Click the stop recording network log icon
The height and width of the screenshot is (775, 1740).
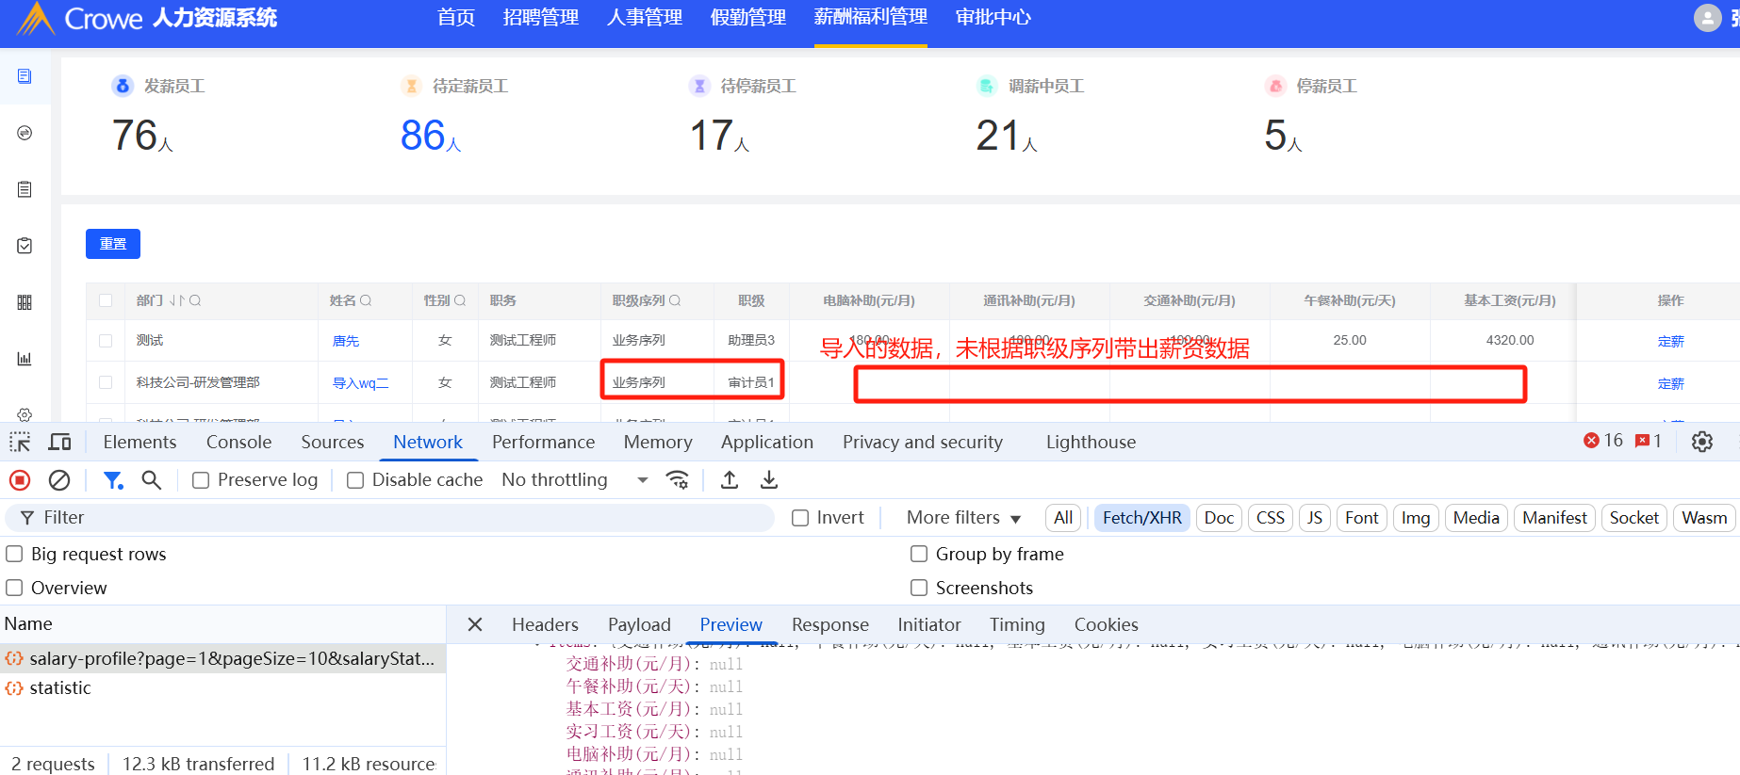[20, 480]
